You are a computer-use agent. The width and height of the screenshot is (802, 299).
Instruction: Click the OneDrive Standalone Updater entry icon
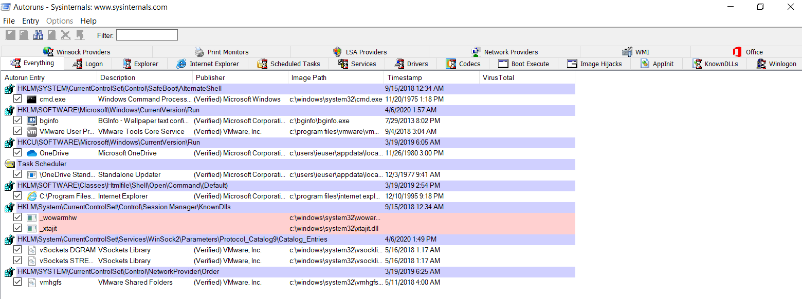32,174
